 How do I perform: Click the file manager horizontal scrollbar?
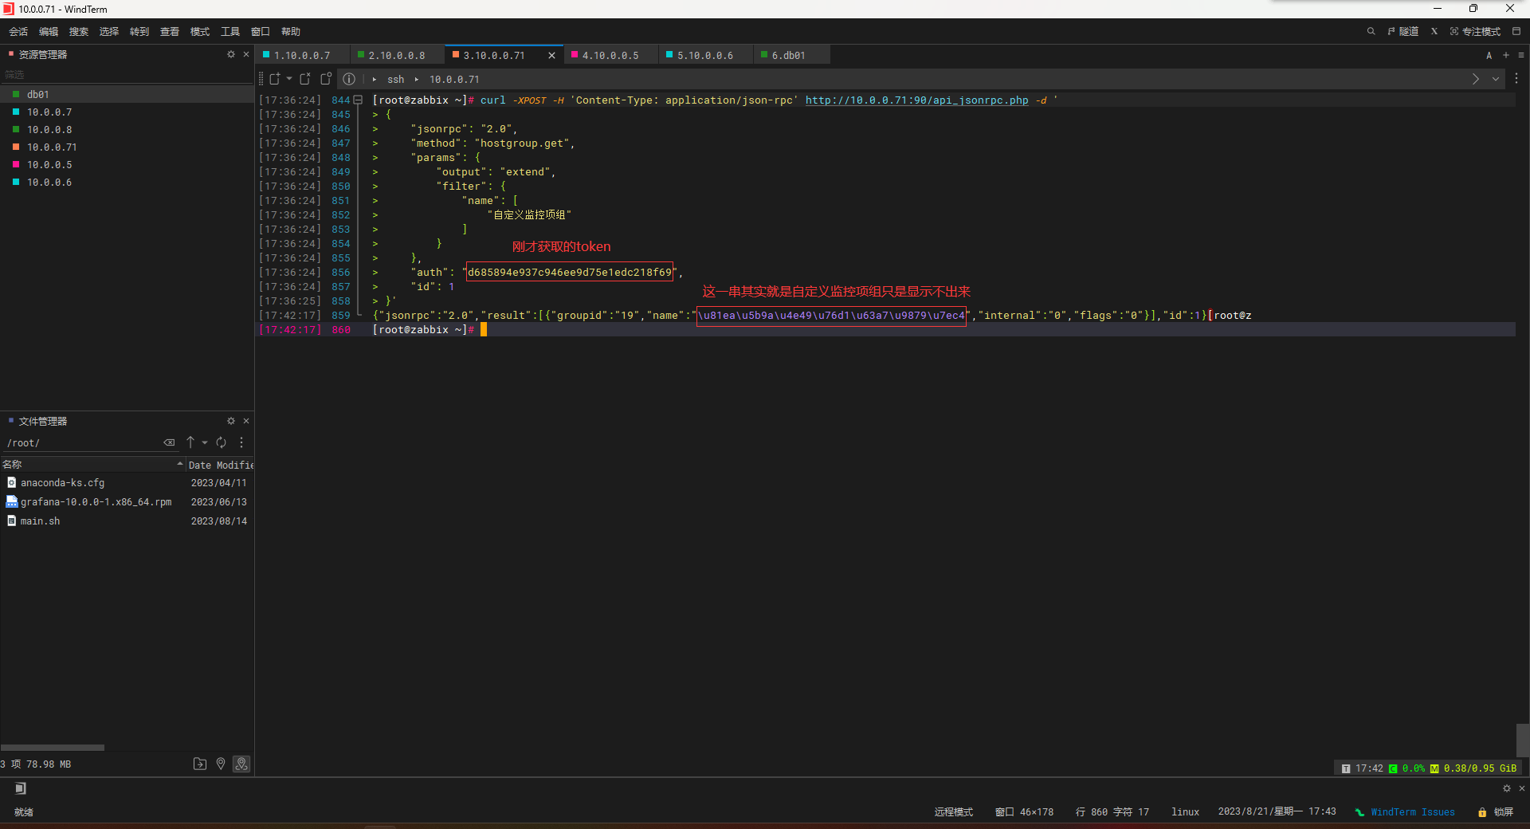click(x=53, y=748)
